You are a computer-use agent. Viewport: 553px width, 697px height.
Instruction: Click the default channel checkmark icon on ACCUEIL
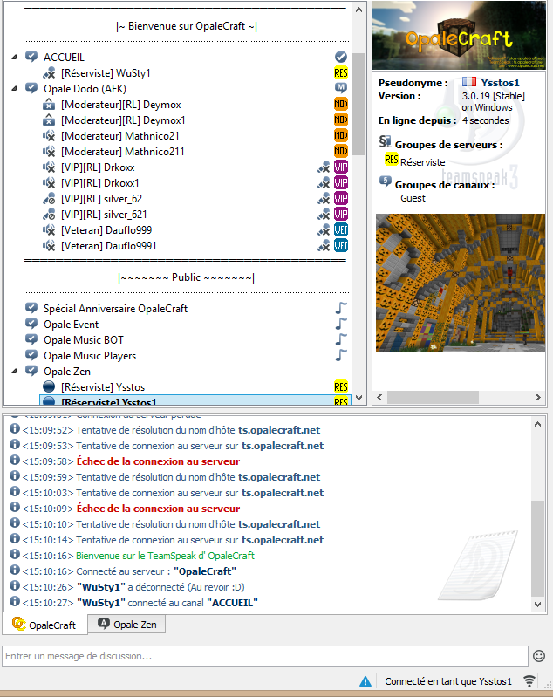pos(341,57)
